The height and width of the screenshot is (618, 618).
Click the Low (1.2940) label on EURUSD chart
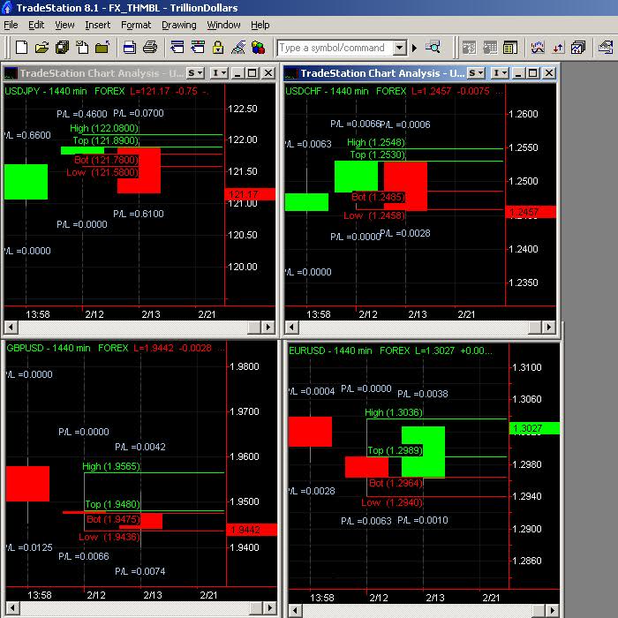tap(392, 502)
